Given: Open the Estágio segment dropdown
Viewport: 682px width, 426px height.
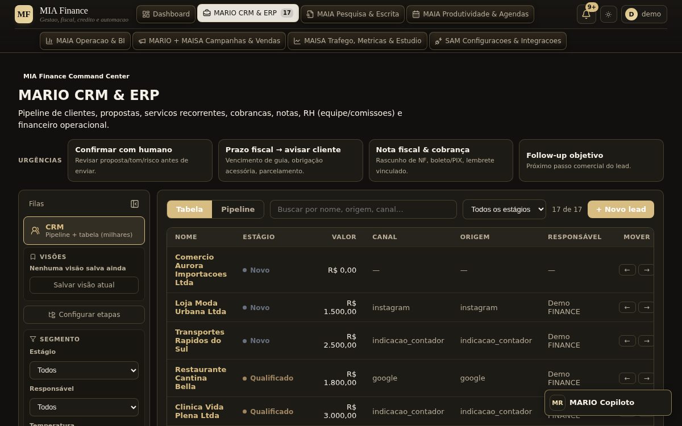Looking at the screenshot, I should click(x=84, y=370).
